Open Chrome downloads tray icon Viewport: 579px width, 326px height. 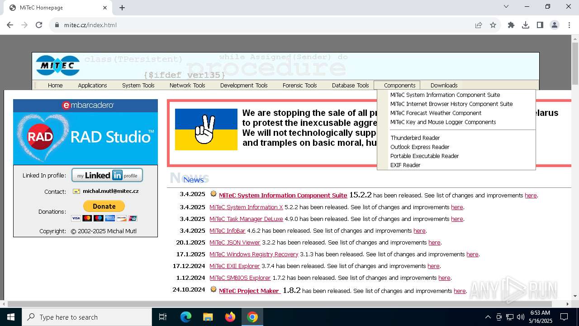pyautogui.click(x=526, y=25)
